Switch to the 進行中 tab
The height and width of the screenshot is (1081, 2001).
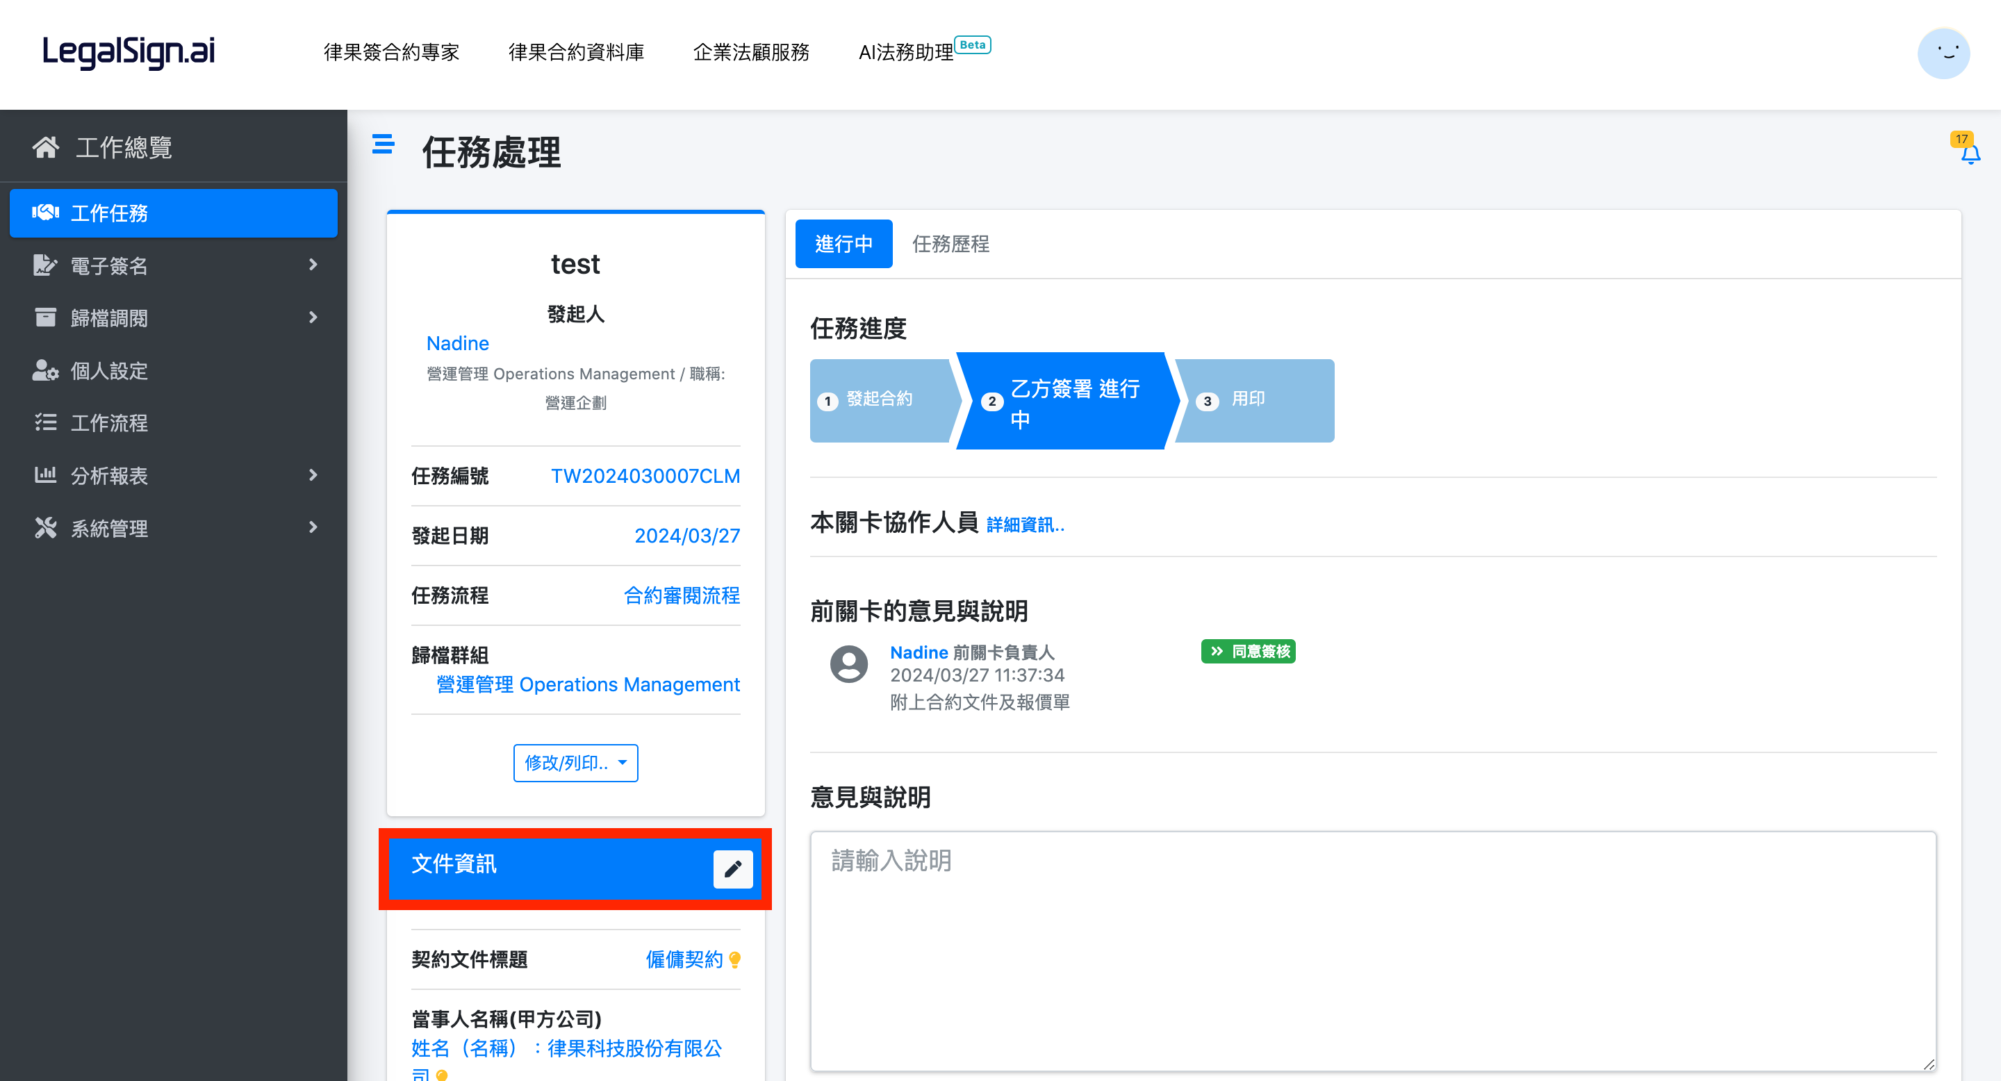pos(843,243)
